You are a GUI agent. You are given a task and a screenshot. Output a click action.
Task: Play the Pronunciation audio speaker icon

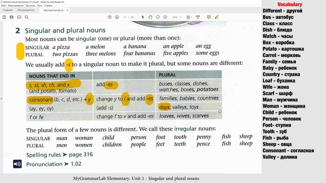tap(17, 164)
